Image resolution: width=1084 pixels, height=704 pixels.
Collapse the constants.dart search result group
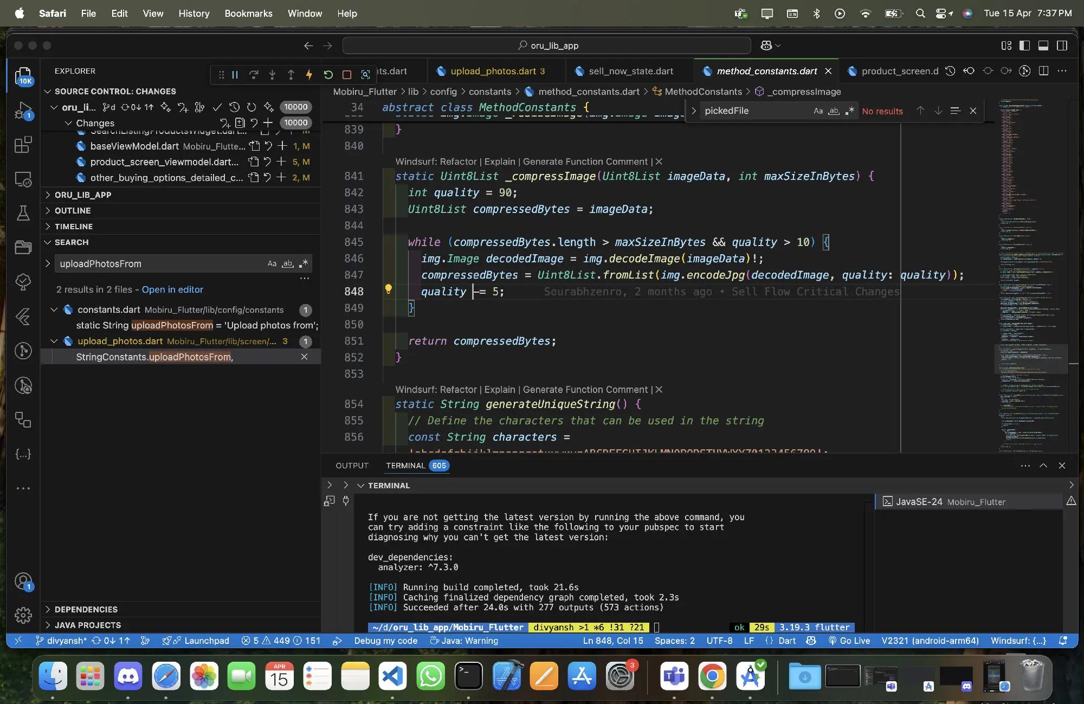click(54, 309)
